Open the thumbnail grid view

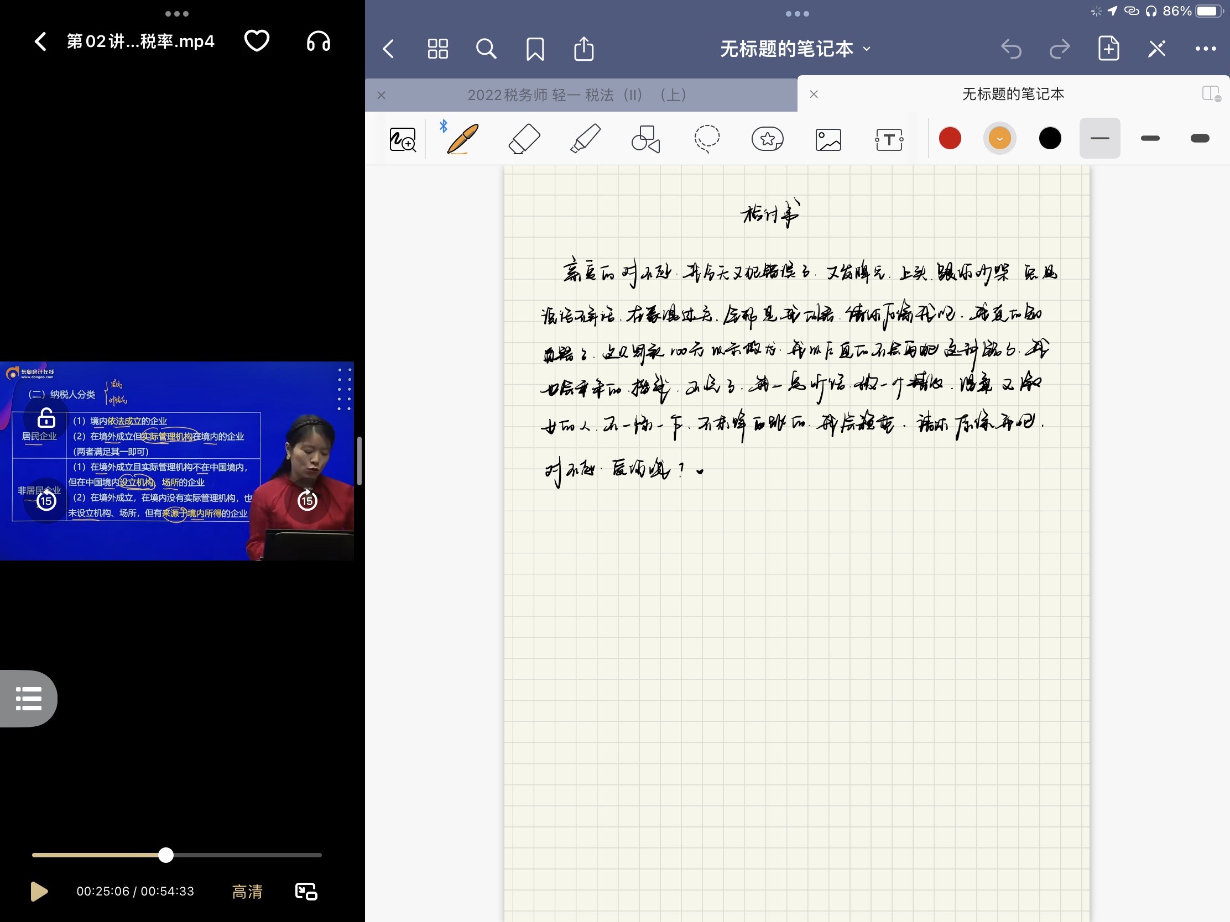(437, 49)
